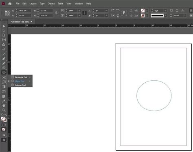
Task: Click the fill color swatch in control bar
Action: pos(143,11)
